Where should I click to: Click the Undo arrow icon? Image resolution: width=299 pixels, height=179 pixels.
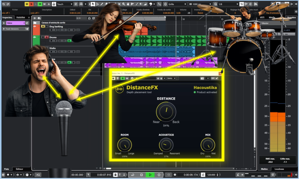(x=4, y=4)
